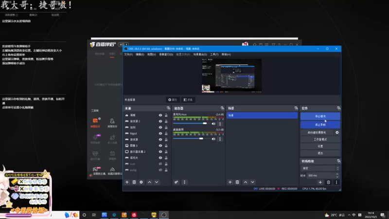Undock the Audio Mixer panel float icon
This screenshot has width=389, height=219.
(222, 108)
